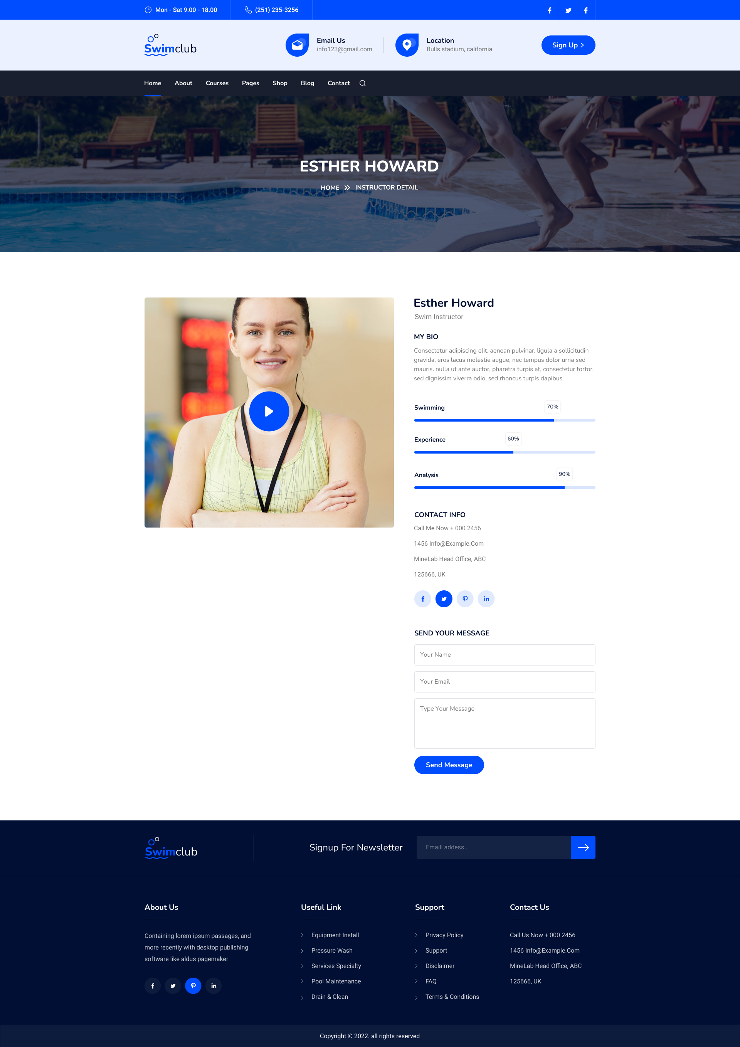Play the instructor video
The width and height of the screenshot is (740, 1047).
coord(269,411)
